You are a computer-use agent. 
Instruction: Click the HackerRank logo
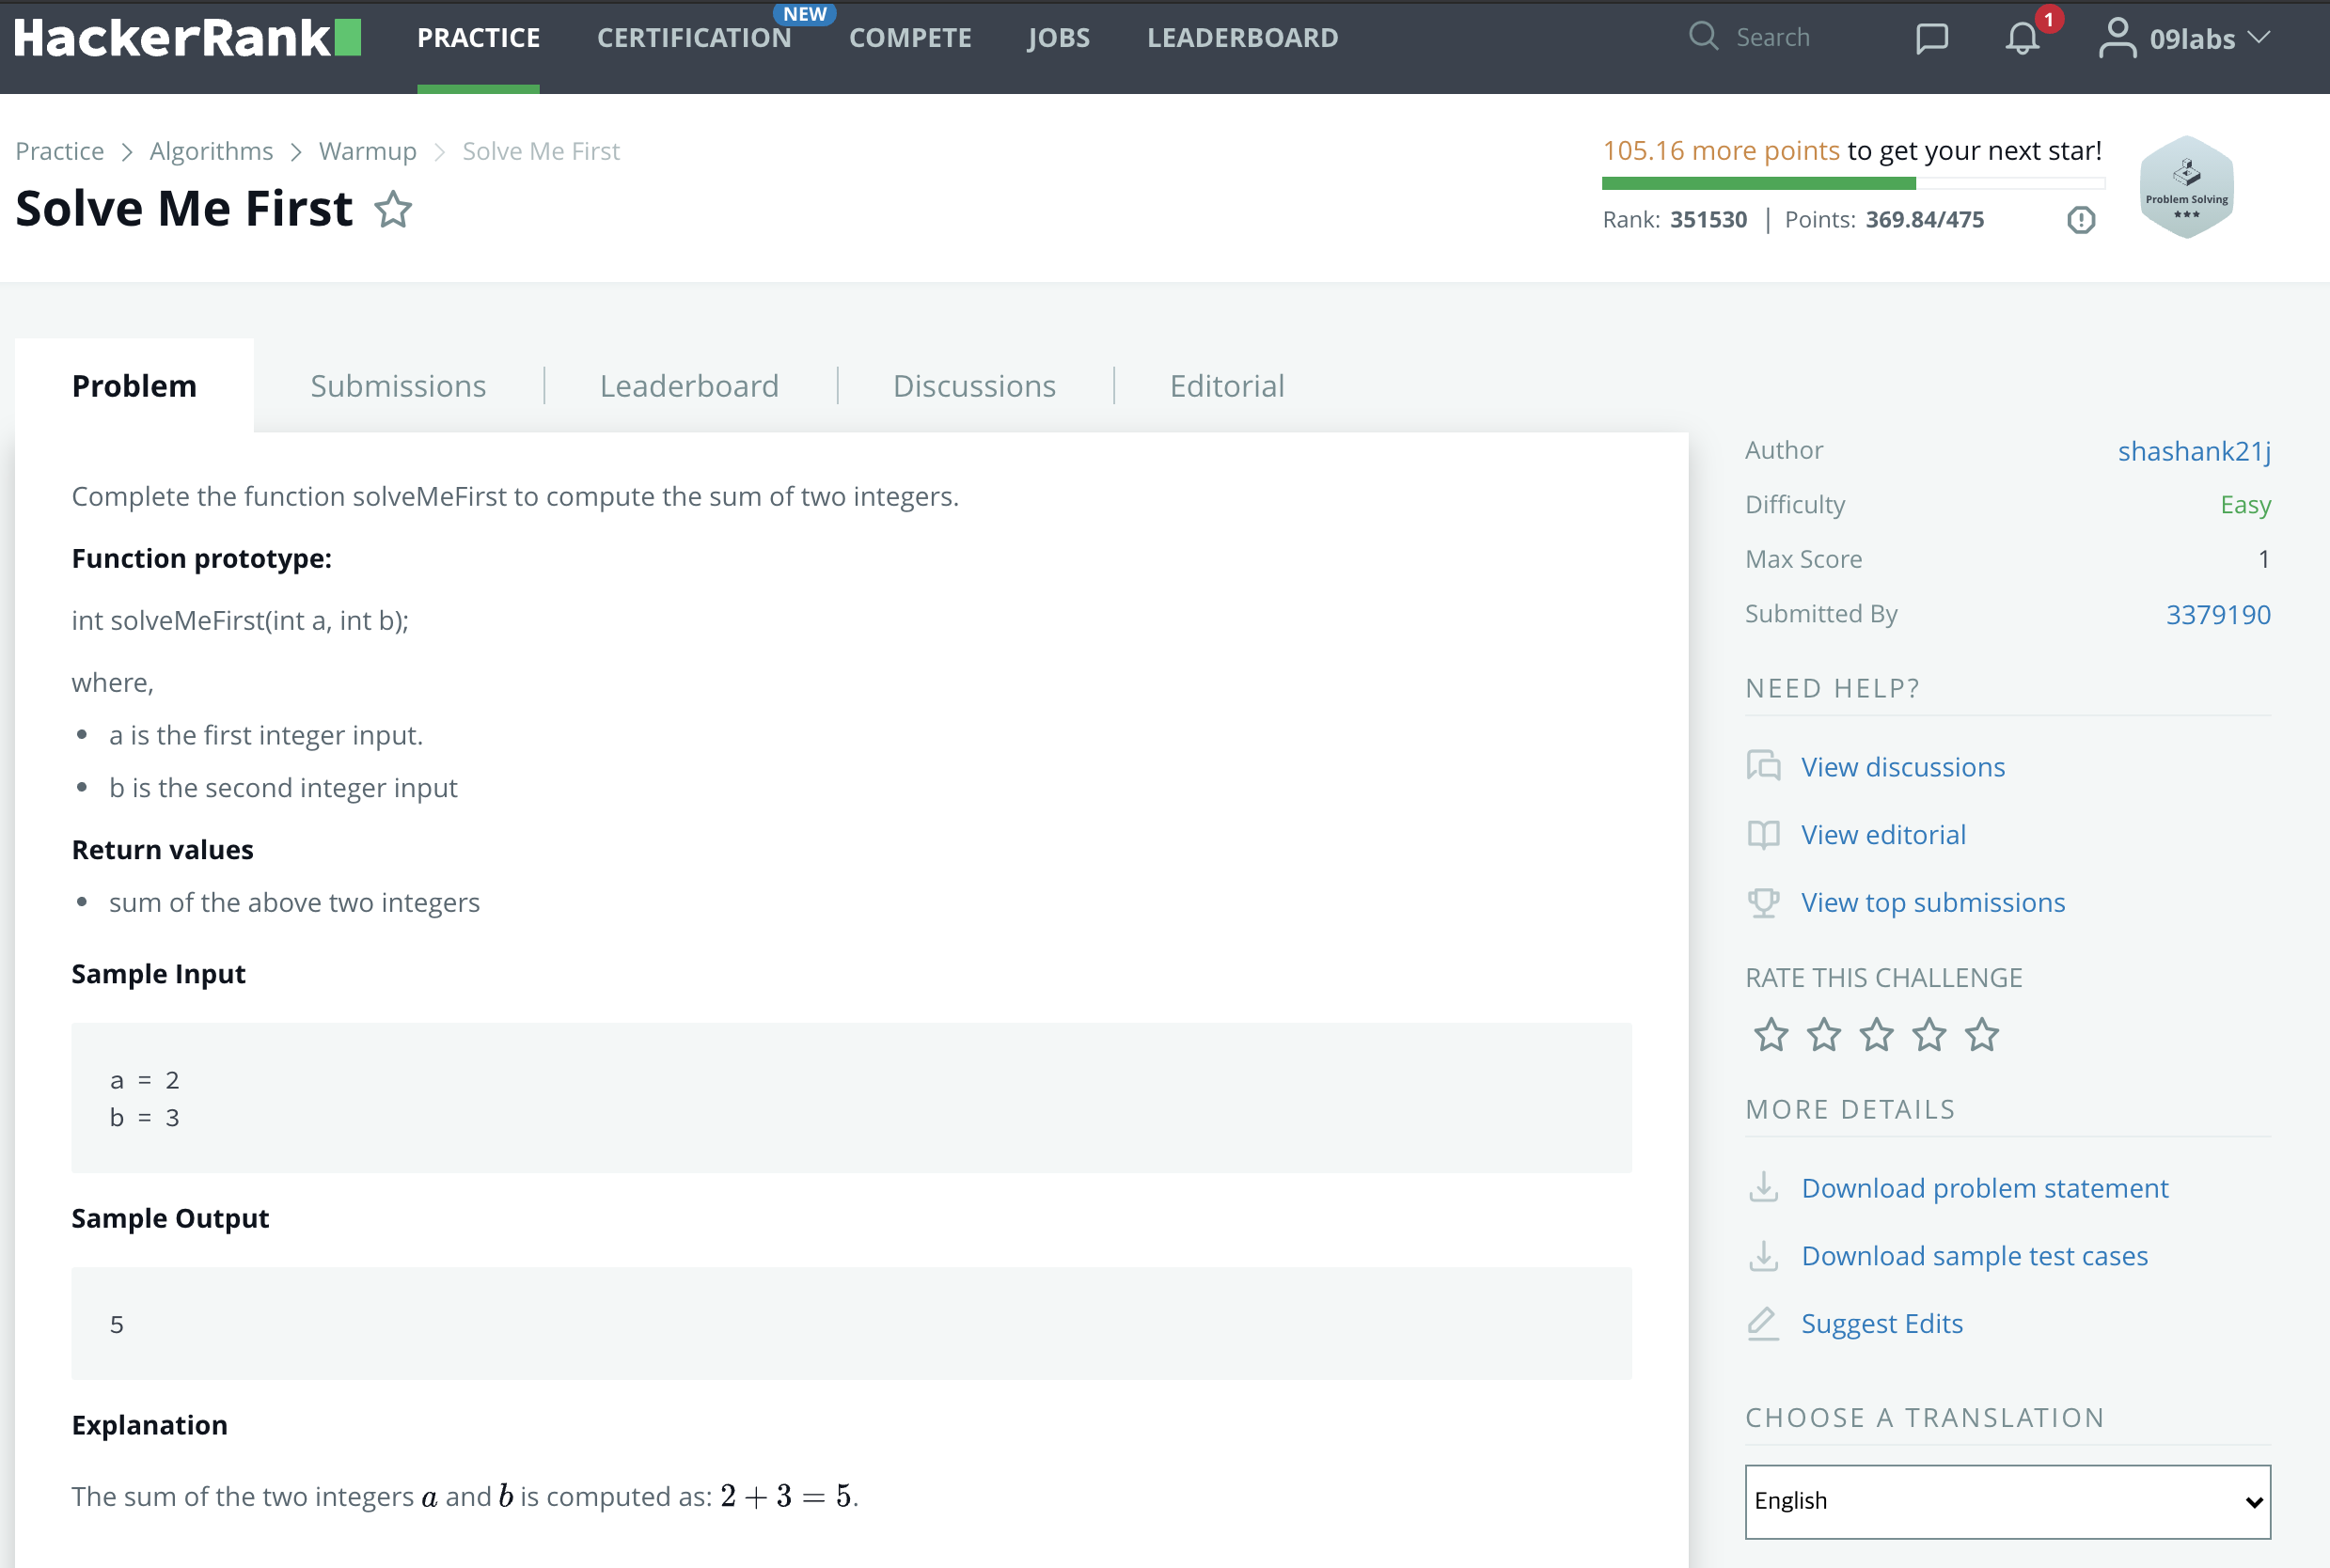pyautogui.click(x=187, y=38)
